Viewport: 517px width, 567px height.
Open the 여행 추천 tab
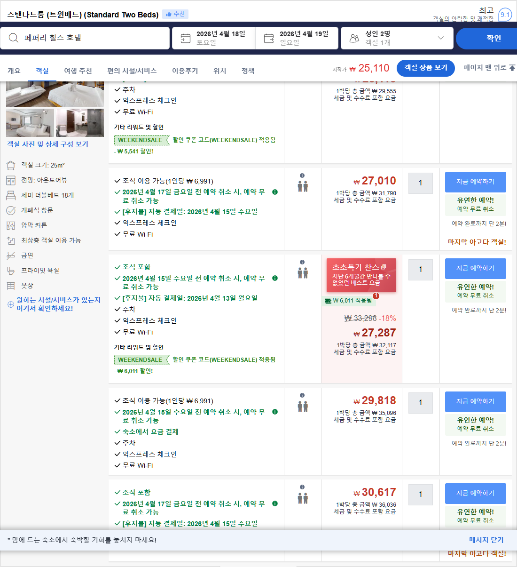point(78,71)
